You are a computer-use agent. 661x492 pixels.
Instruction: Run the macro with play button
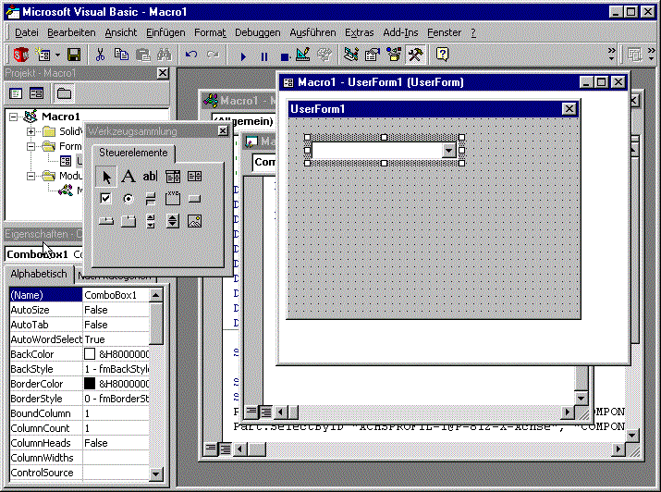pos(243,56)
